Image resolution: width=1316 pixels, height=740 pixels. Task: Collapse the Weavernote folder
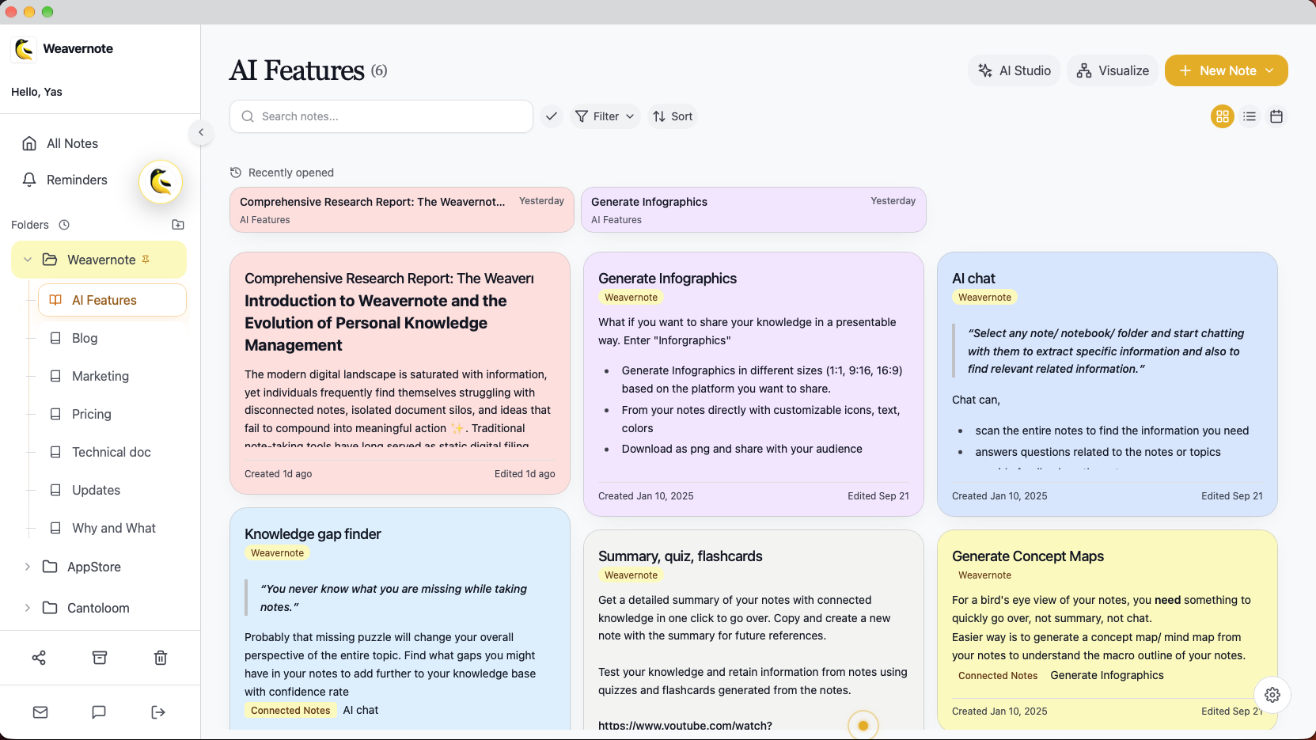[28, 260]
